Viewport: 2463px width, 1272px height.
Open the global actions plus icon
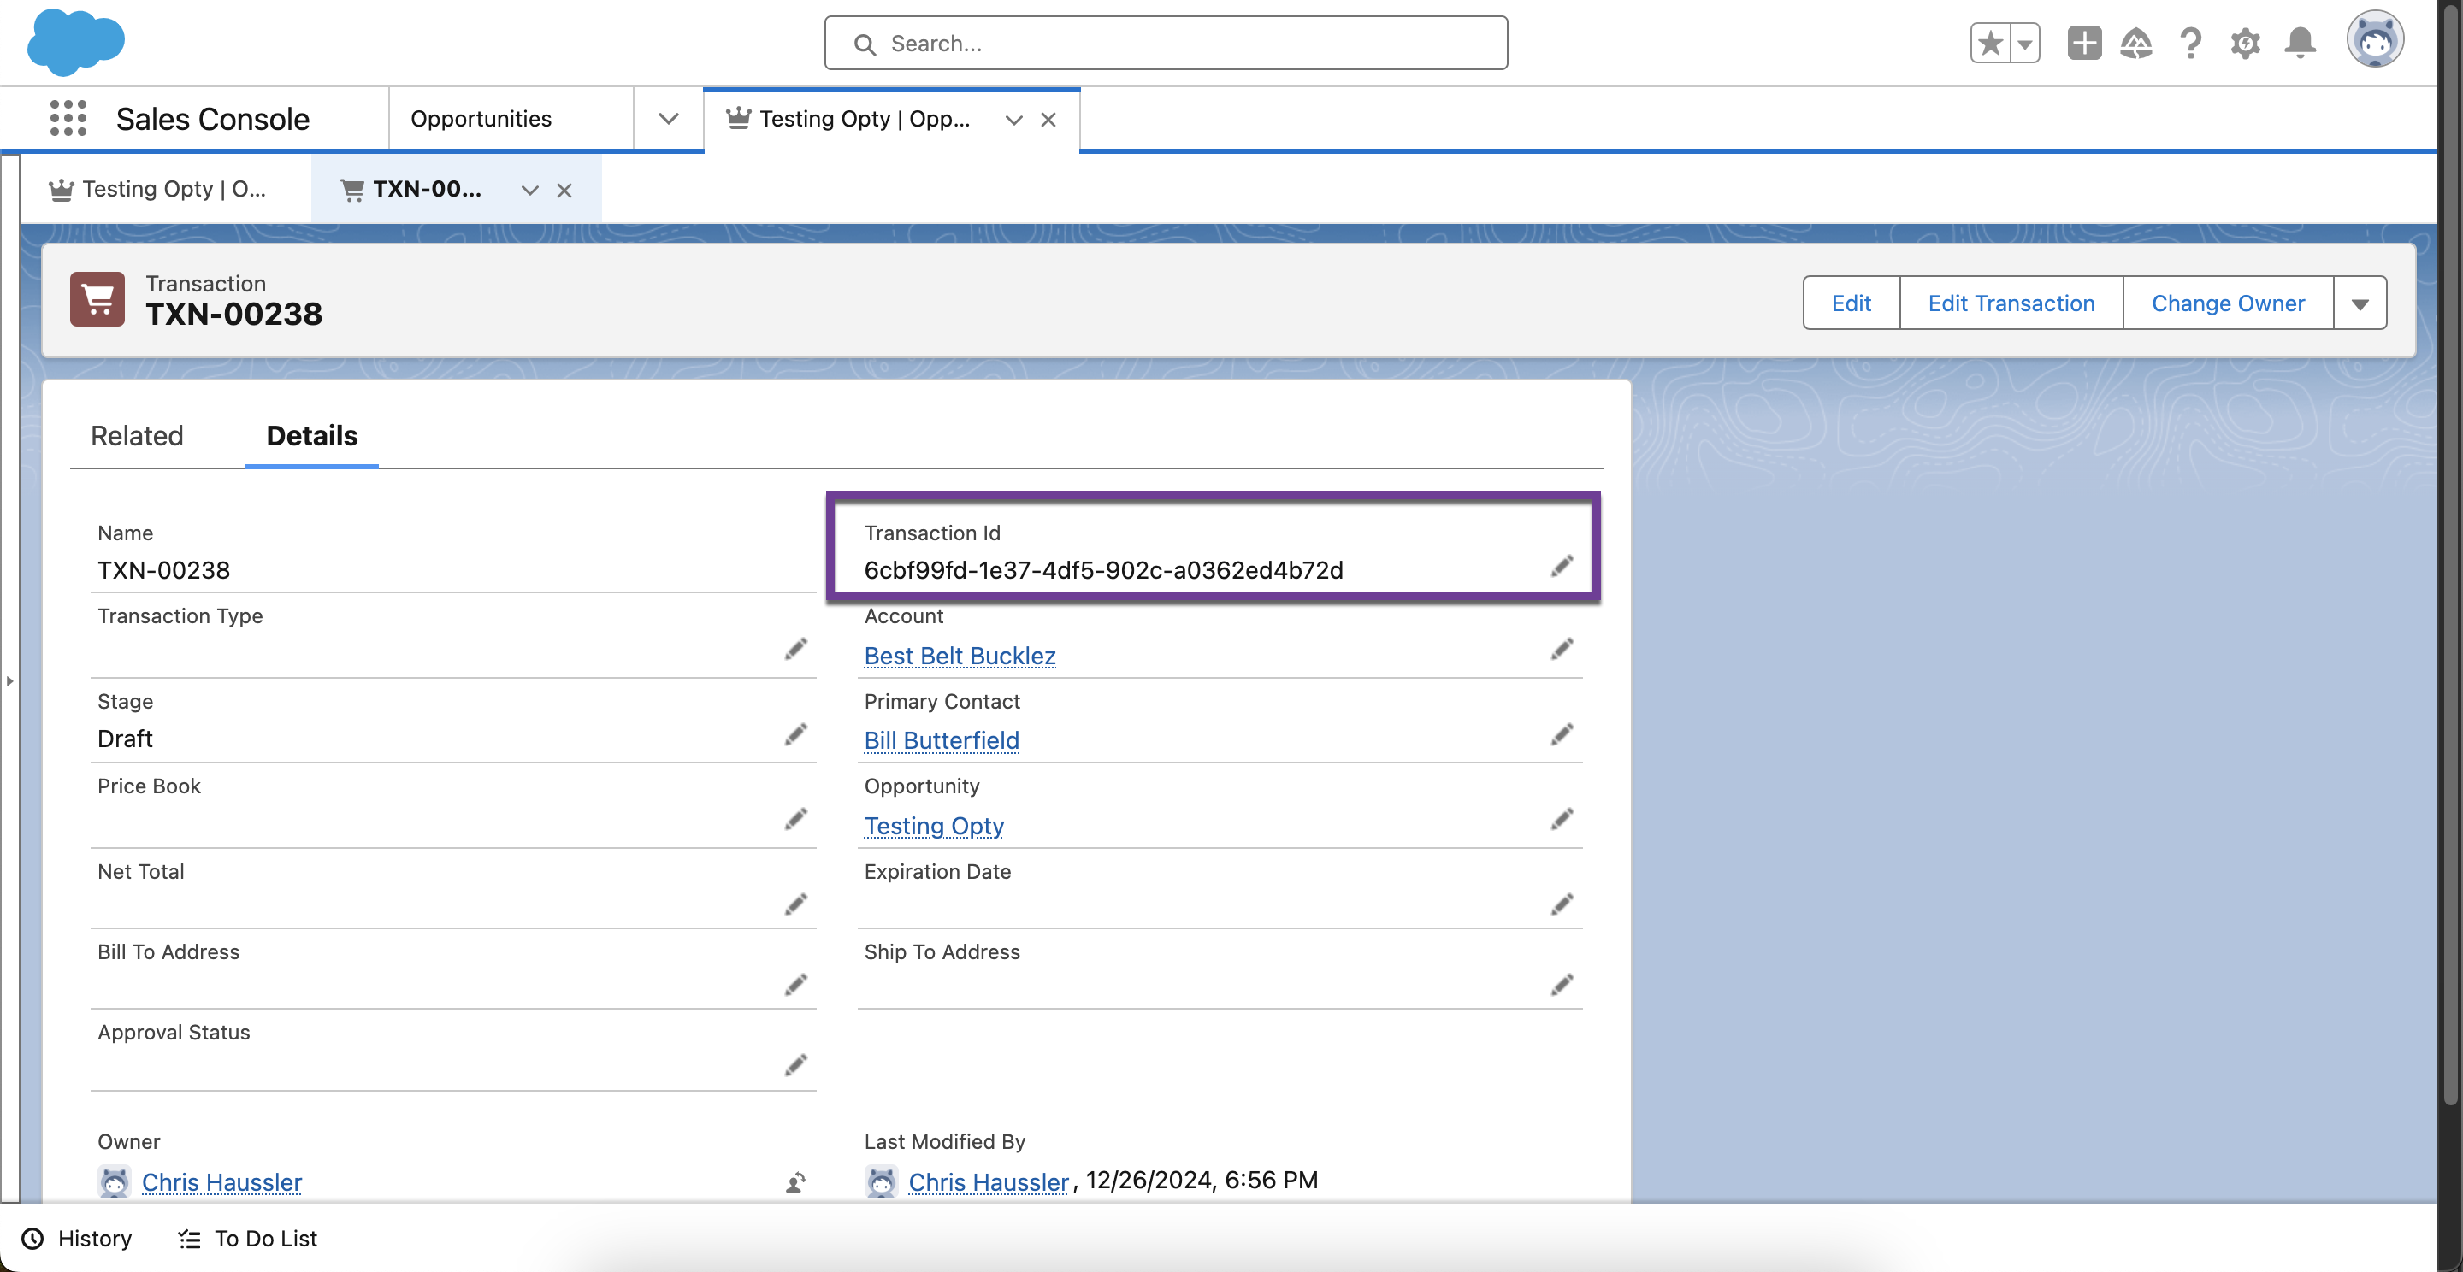(2084, 43)
